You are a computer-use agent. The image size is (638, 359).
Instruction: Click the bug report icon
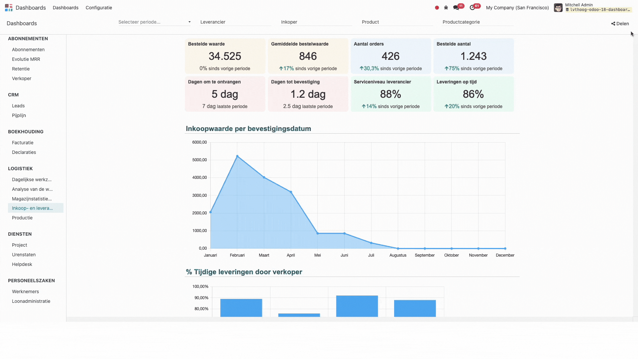coord(446,7)
